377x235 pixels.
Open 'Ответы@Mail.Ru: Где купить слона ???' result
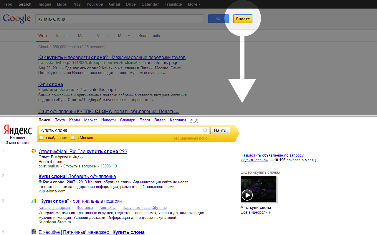(83, 152)
